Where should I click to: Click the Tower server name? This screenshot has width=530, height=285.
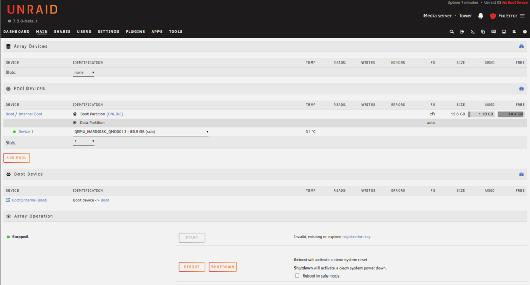click(465, 16)
